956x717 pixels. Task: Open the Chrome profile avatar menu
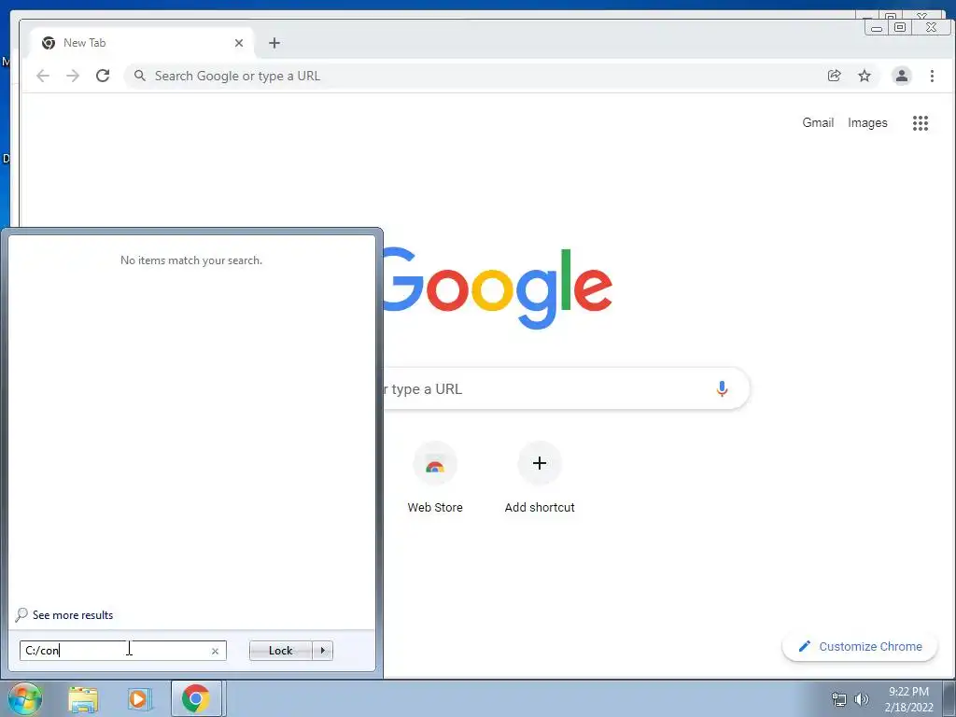(x=901, y=76)
